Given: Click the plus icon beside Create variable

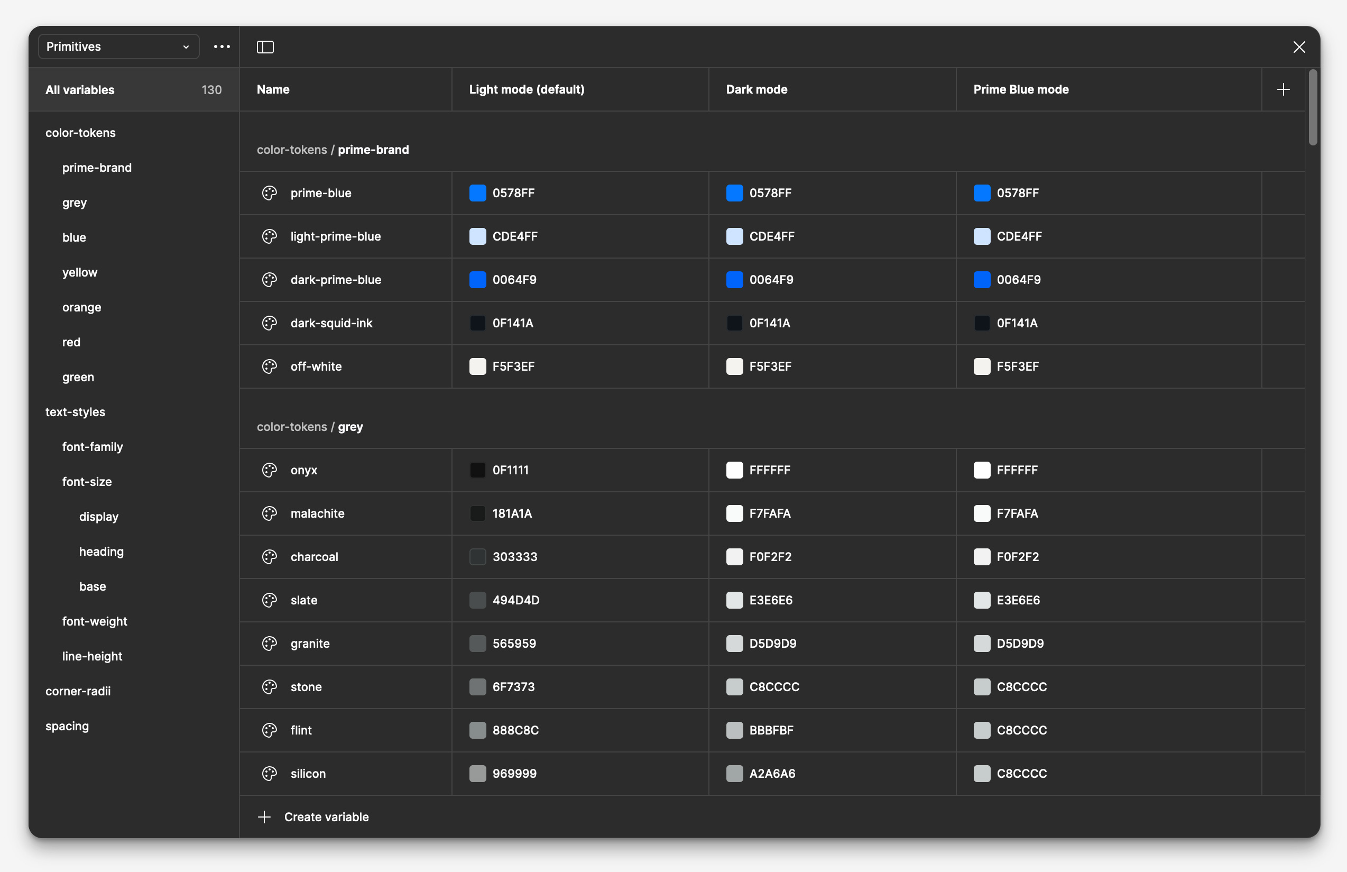Looking at the screenshot, I should tap(264, 816).
